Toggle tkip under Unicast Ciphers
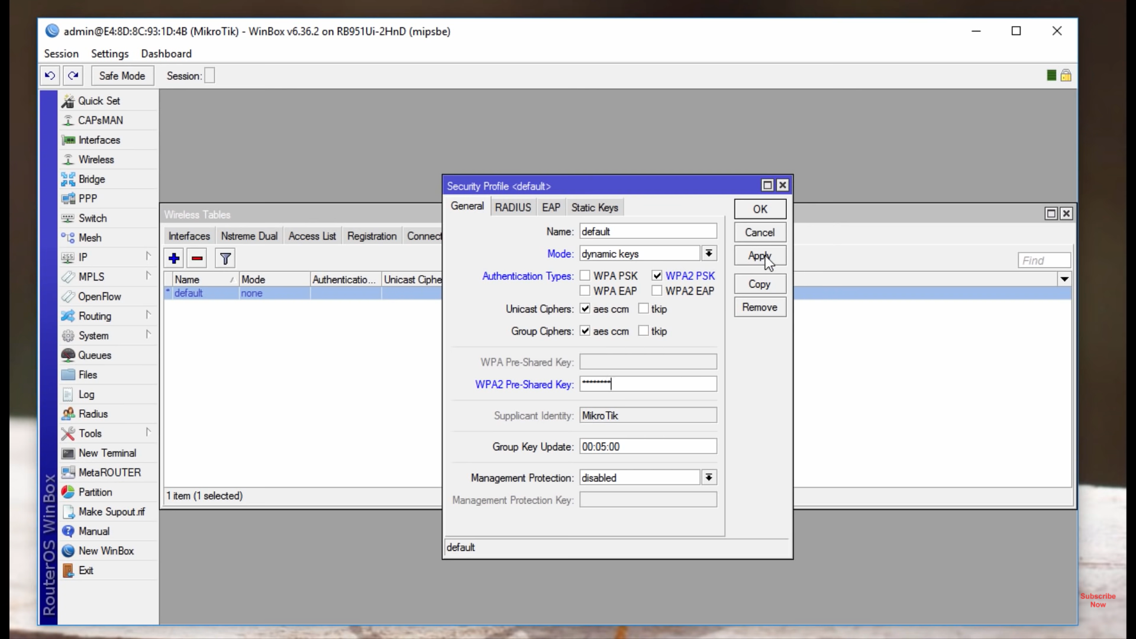The image size is (1136, 639). [644, 309]
